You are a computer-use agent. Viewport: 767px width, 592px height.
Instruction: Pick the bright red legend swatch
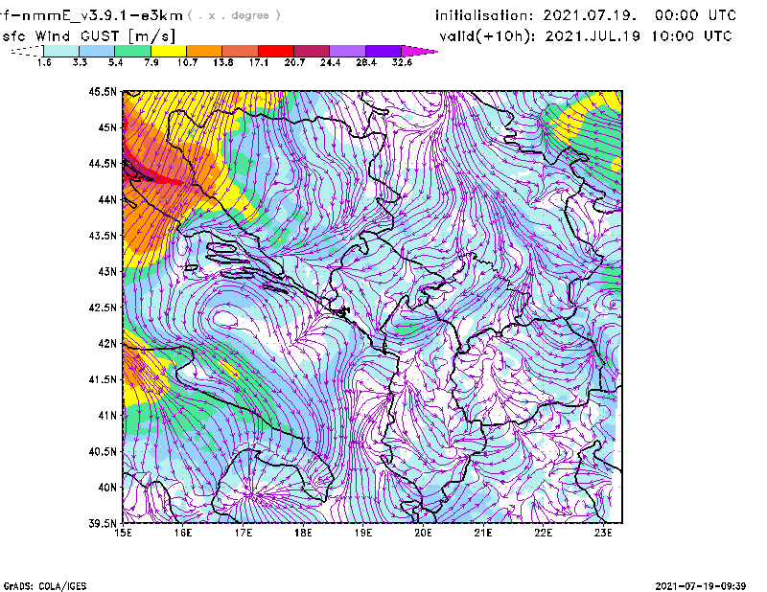click(x=276, y=51)
